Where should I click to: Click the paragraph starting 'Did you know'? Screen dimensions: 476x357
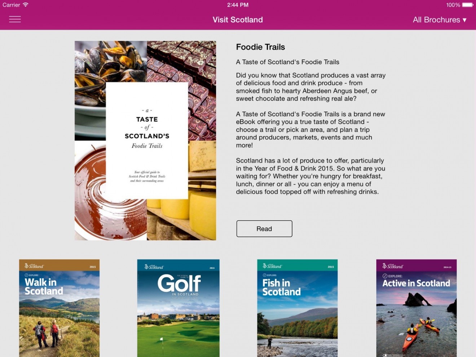311,87
